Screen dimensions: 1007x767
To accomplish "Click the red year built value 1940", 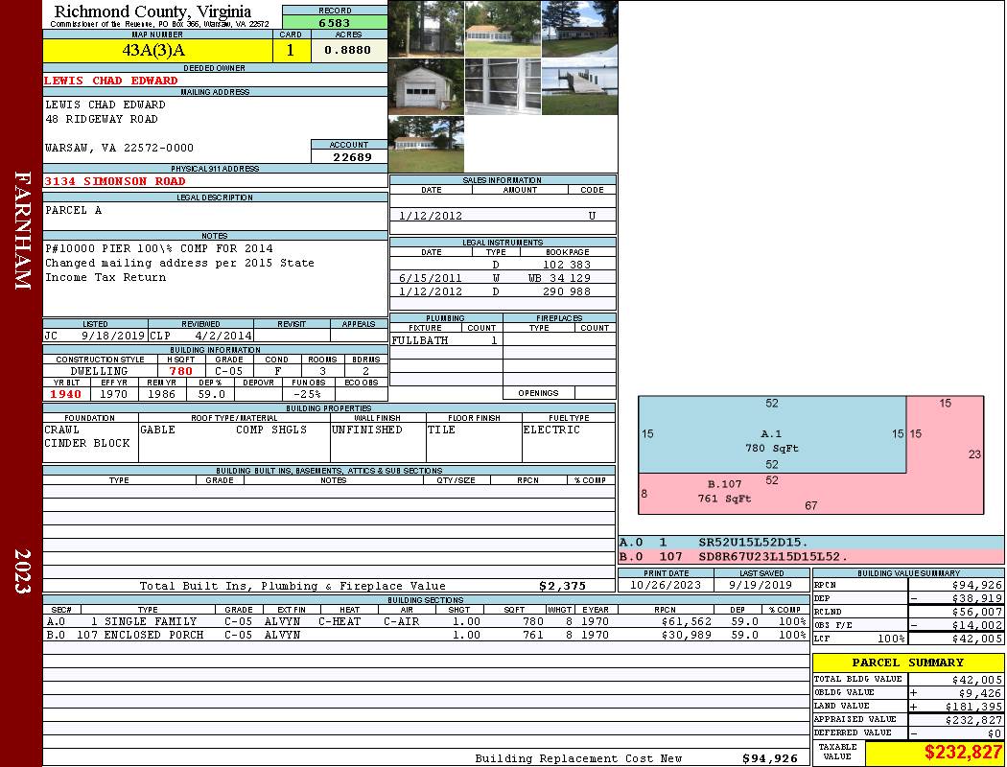I will tap(66, 394).
